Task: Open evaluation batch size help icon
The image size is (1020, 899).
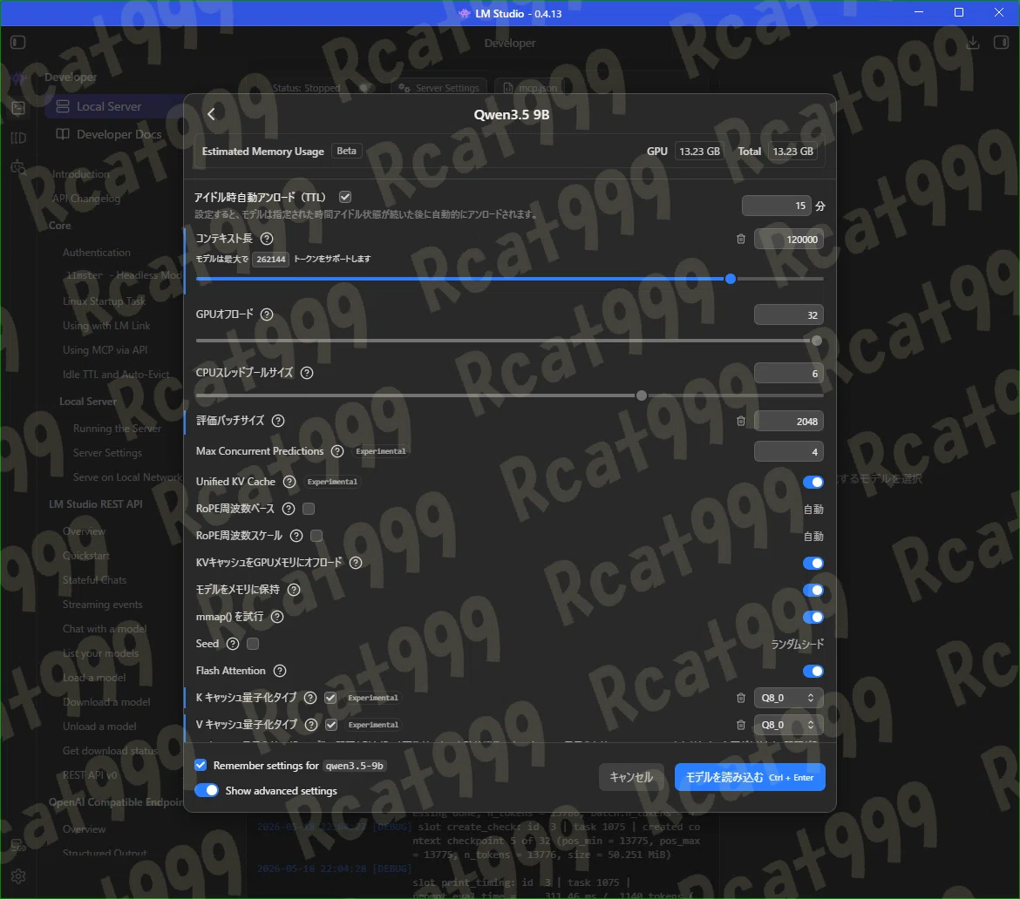Action: (x=278, y=421)
